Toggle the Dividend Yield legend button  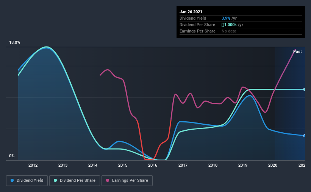click(x=27, y=181)
